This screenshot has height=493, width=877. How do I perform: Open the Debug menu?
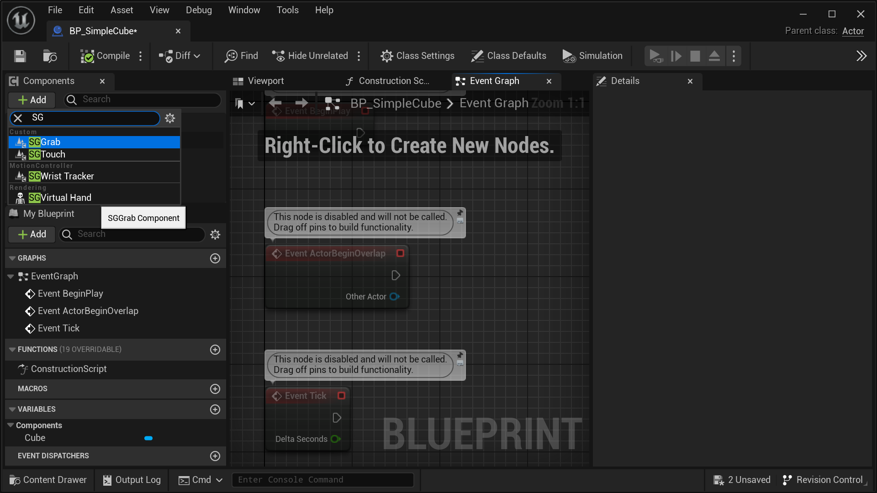199,10
